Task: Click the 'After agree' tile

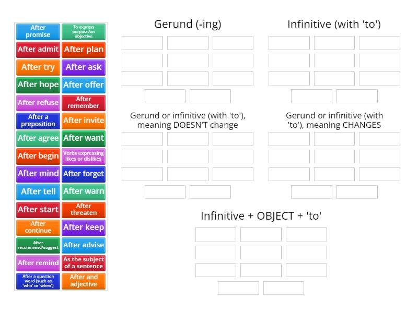Action: click(38, 138)
